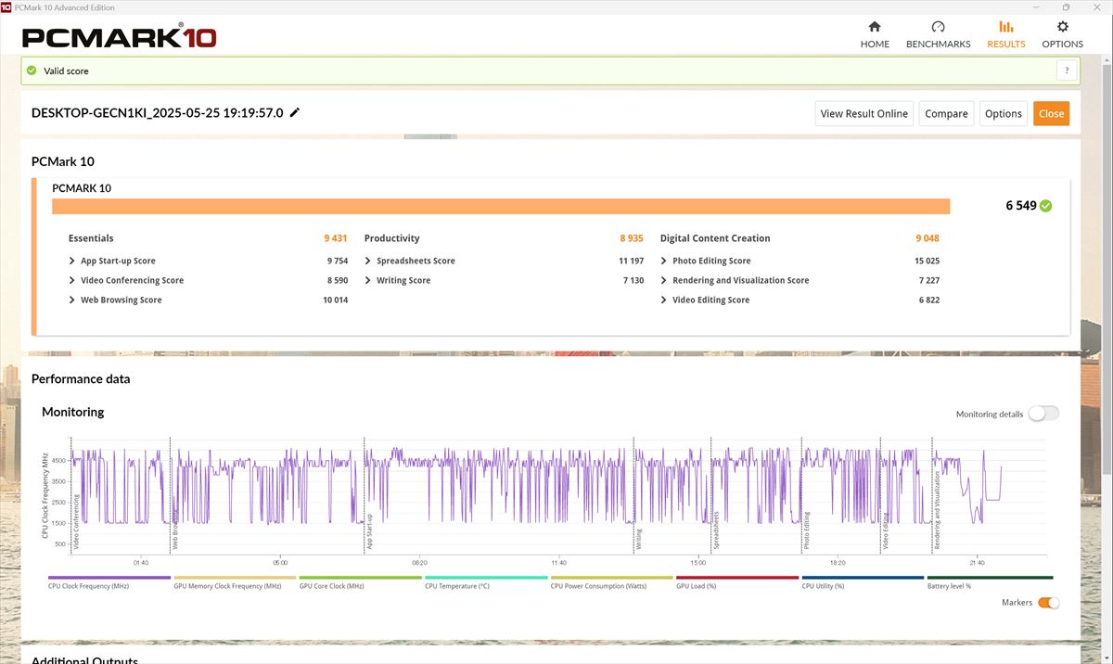Restore down the PCMark 10 window

click(1067, 7)
